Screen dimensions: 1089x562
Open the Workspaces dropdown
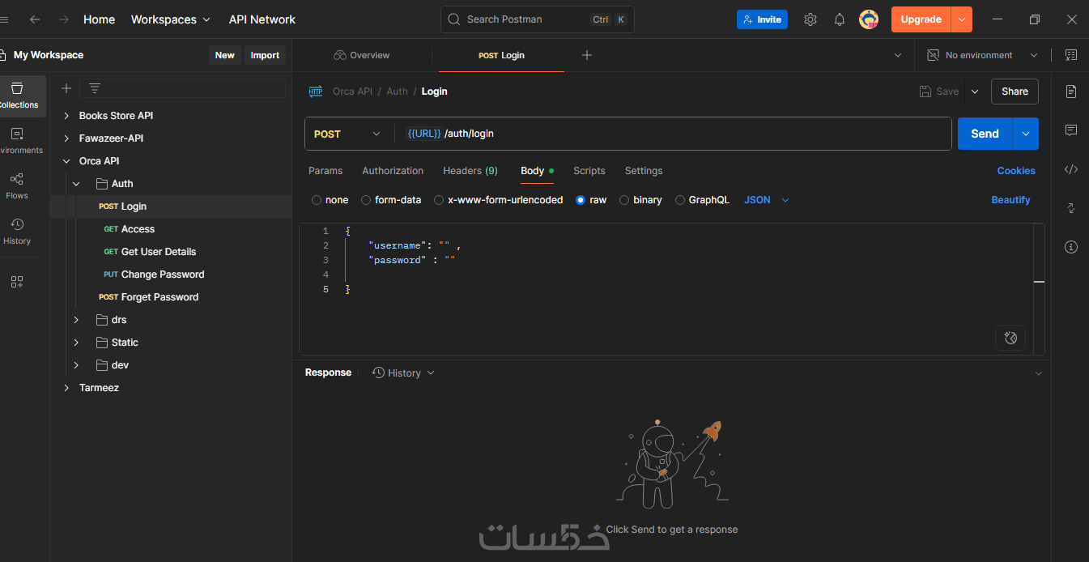click(x=170, y=19)
